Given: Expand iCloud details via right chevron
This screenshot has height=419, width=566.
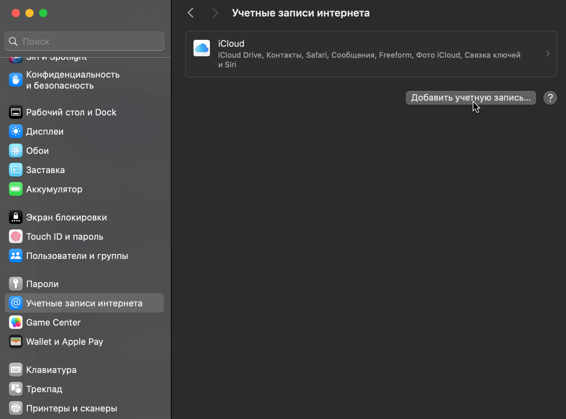Looking at the screenshot, I should click(x=547, y=54).
